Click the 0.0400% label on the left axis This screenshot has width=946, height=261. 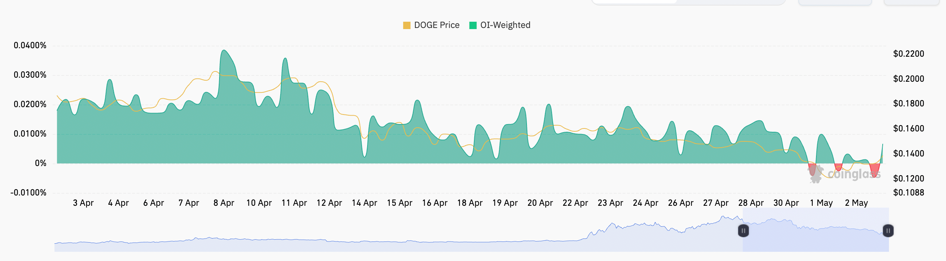click(30, 45)
